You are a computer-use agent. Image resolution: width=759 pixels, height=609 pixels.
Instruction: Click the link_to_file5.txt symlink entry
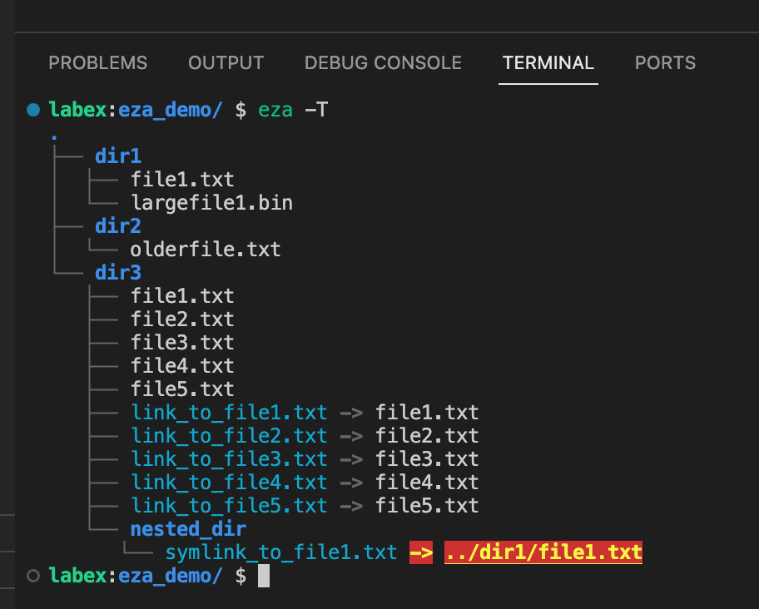point(229,505)
